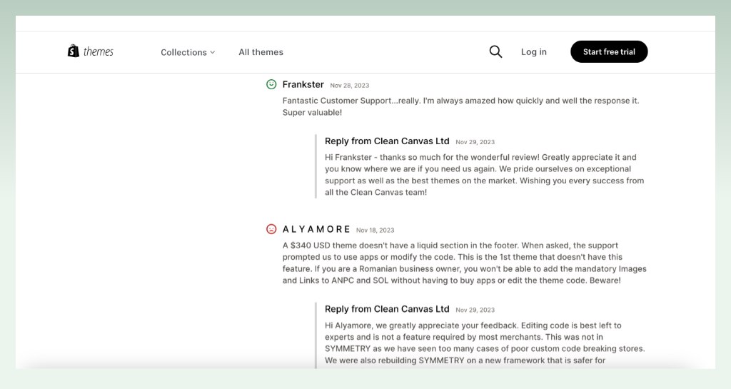Click the word themes in header logo

(x=99, y=51)
